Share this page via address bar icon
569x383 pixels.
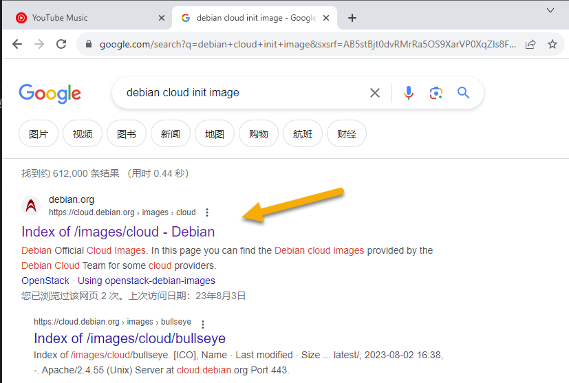click(530, 44)
